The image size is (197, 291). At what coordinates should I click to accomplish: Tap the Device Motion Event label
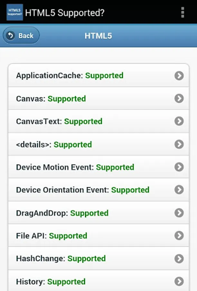[x=55, y=167]
